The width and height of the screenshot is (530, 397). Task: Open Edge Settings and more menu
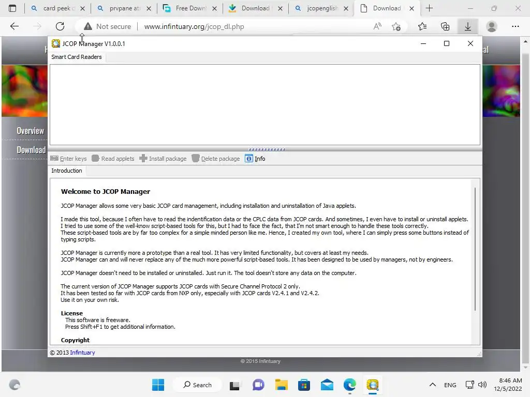click(x=515, y=26)
